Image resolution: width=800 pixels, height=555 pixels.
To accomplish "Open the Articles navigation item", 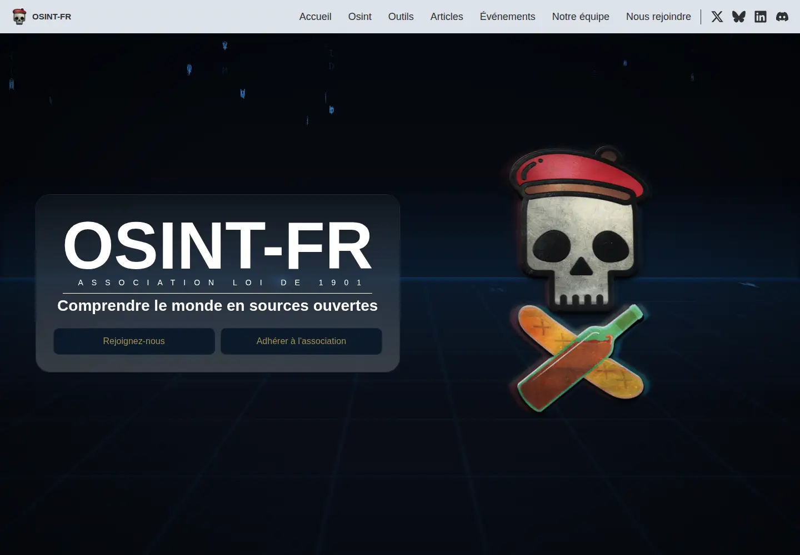I will [x=447, y=17].
